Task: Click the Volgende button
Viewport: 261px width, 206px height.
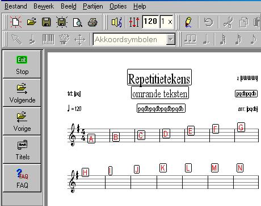Action: click(x=22, y=93)
